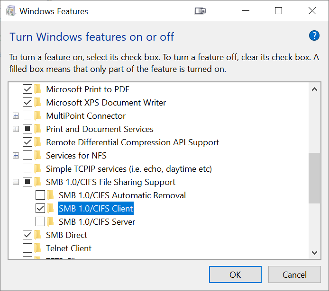Select the Services for NFS label
Screen dimensions: 329x291
76,156
